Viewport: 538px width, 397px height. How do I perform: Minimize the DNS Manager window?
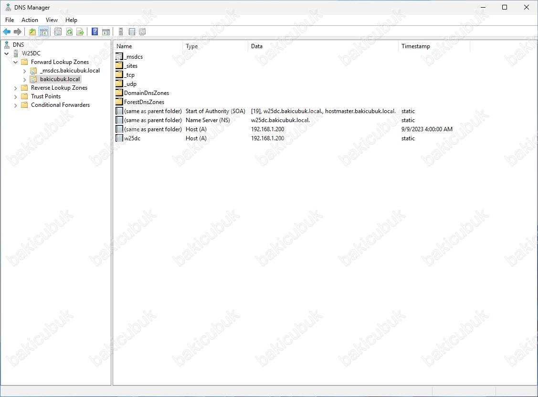click(483, 7)
